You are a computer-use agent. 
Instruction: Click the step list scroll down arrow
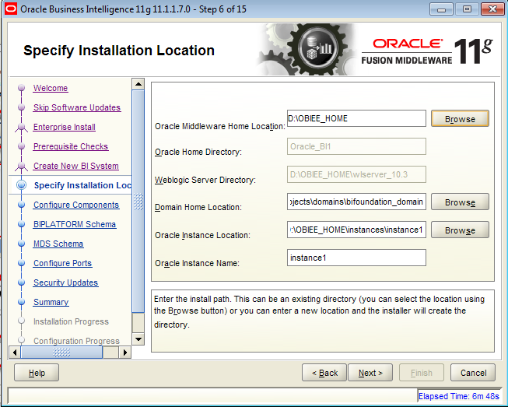coord(138,339)
